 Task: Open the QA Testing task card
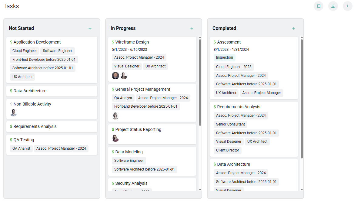point(24,140)
